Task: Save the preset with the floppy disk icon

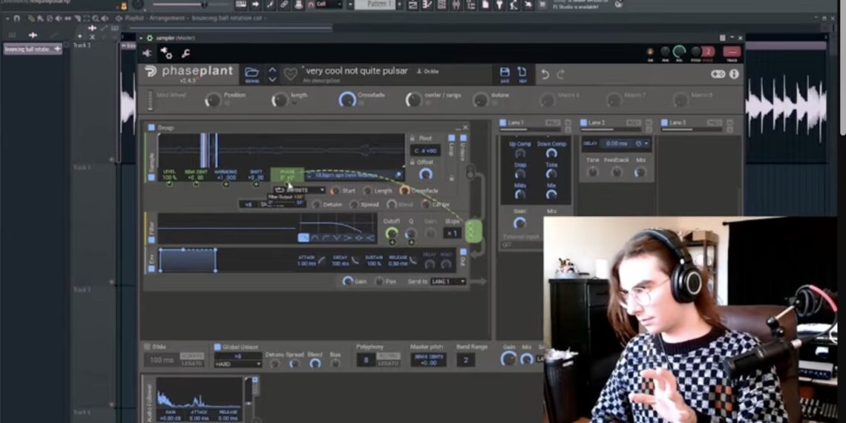Action: 505,73
